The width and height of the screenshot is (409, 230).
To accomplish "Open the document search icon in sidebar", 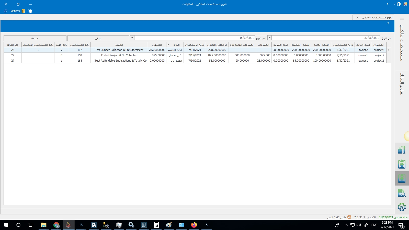I will 402,193.
